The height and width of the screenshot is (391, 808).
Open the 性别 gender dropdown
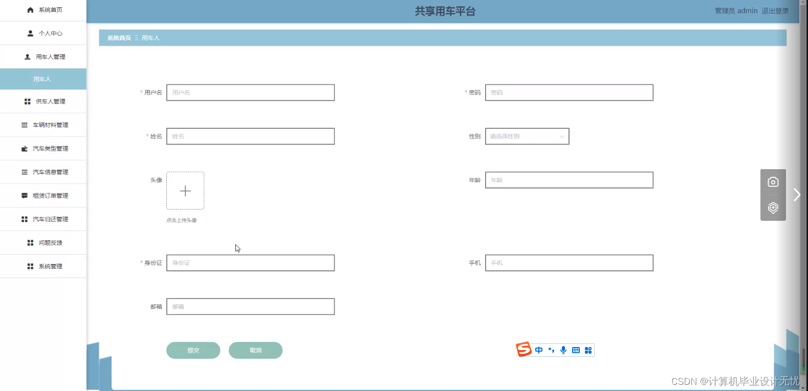coord(527,136)
